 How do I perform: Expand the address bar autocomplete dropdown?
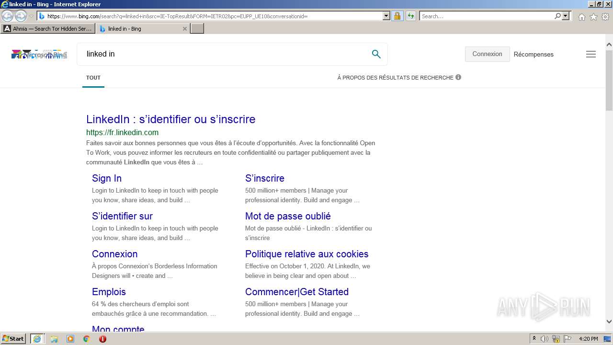coord(386,16)
